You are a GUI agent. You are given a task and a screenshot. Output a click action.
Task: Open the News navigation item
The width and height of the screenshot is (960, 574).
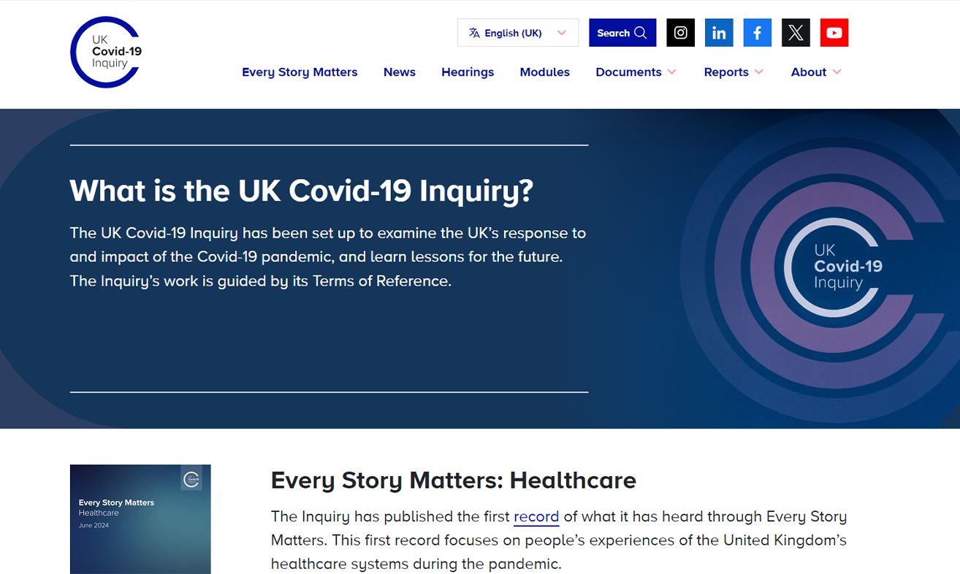[x=400, y=72]
